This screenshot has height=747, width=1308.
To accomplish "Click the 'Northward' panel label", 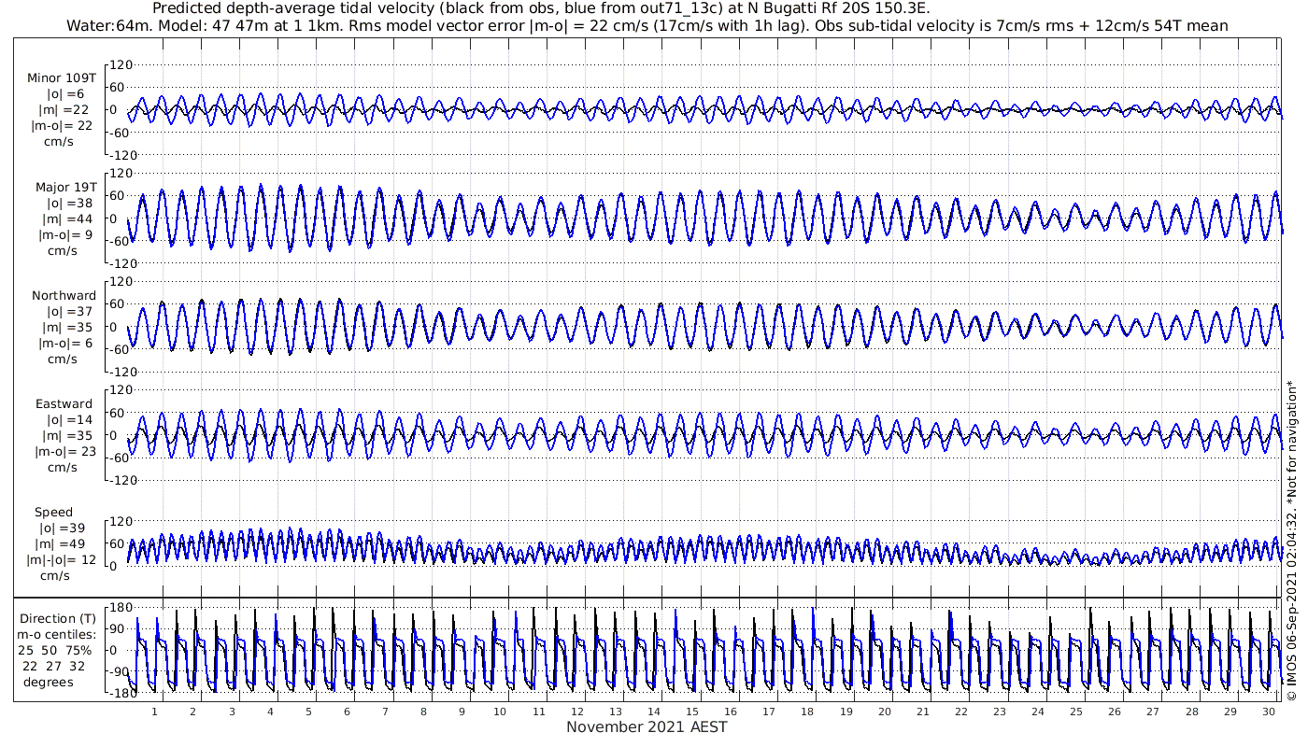I will pos(64,295).
